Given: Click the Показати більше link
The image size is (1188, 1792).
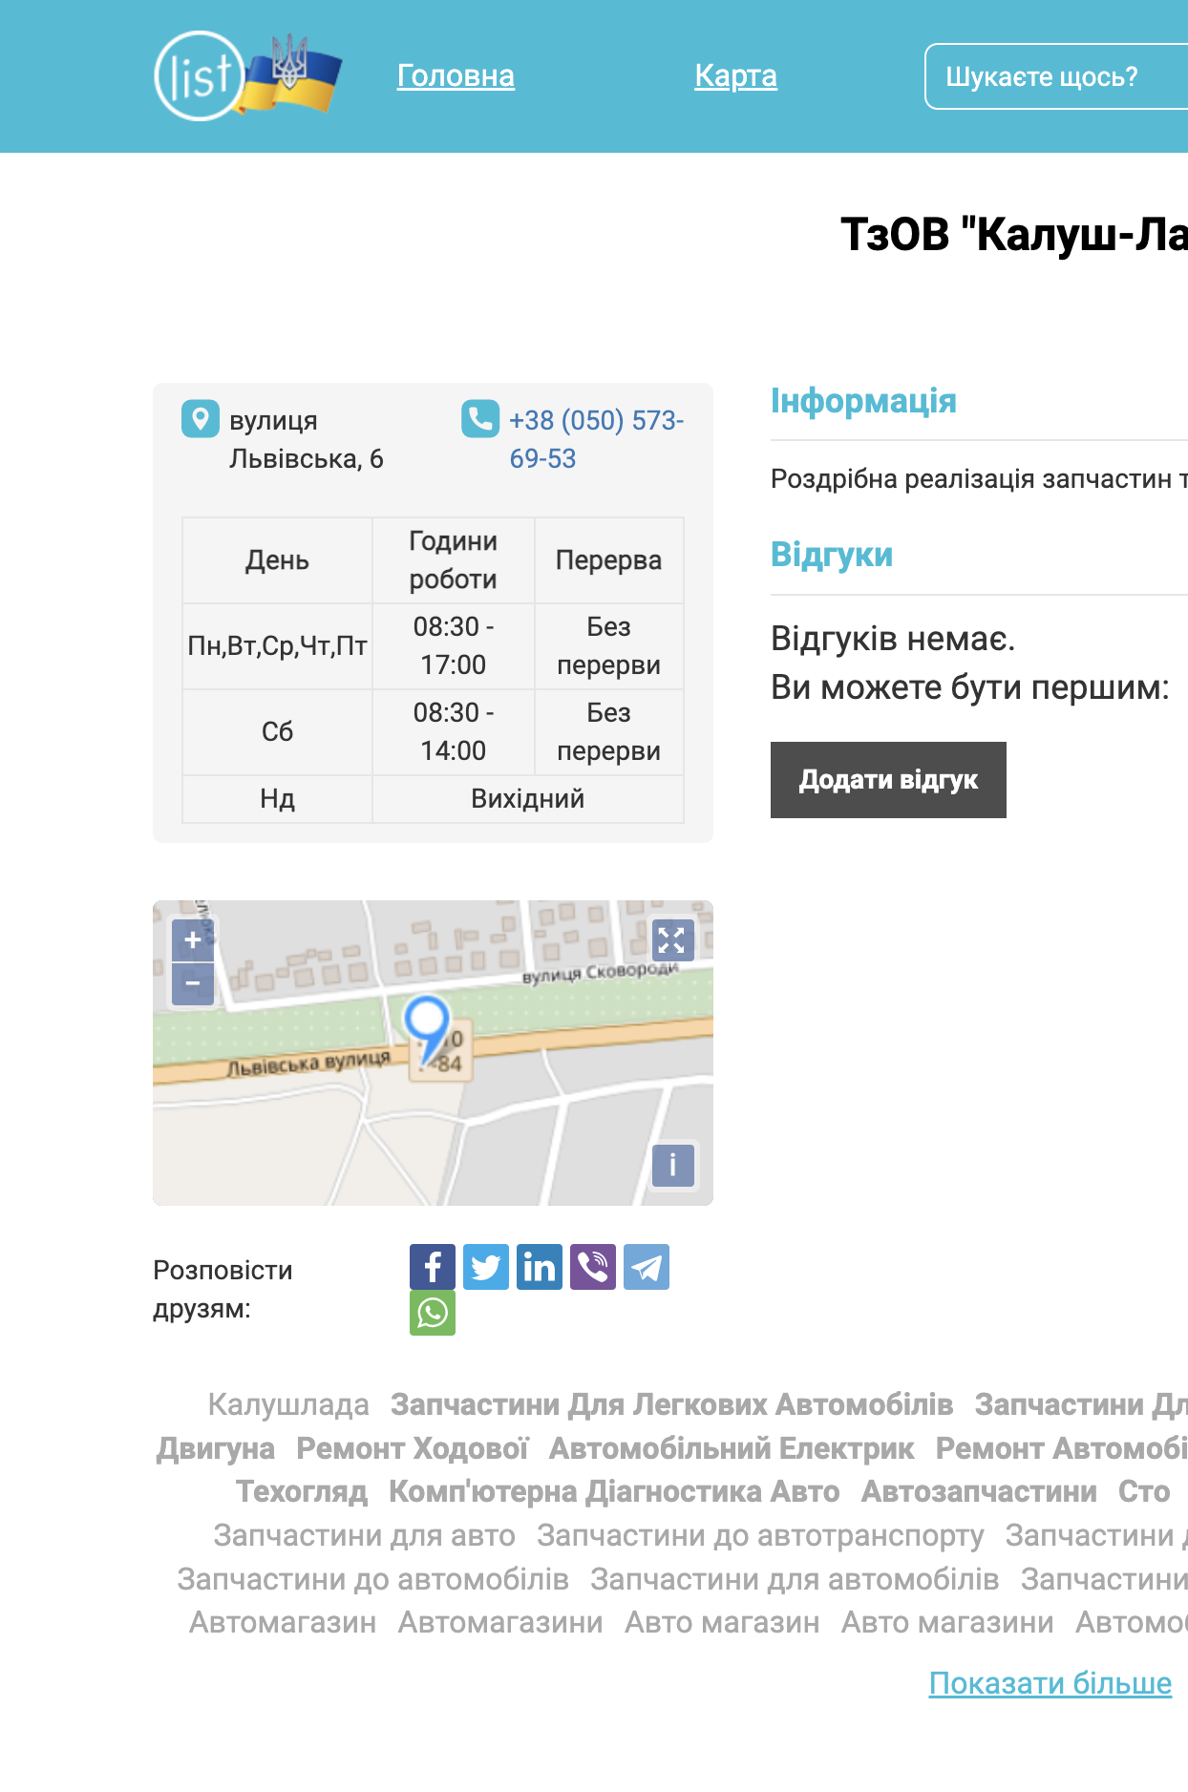Looking at the screenshot, I should click(x=1050, y=1683).
